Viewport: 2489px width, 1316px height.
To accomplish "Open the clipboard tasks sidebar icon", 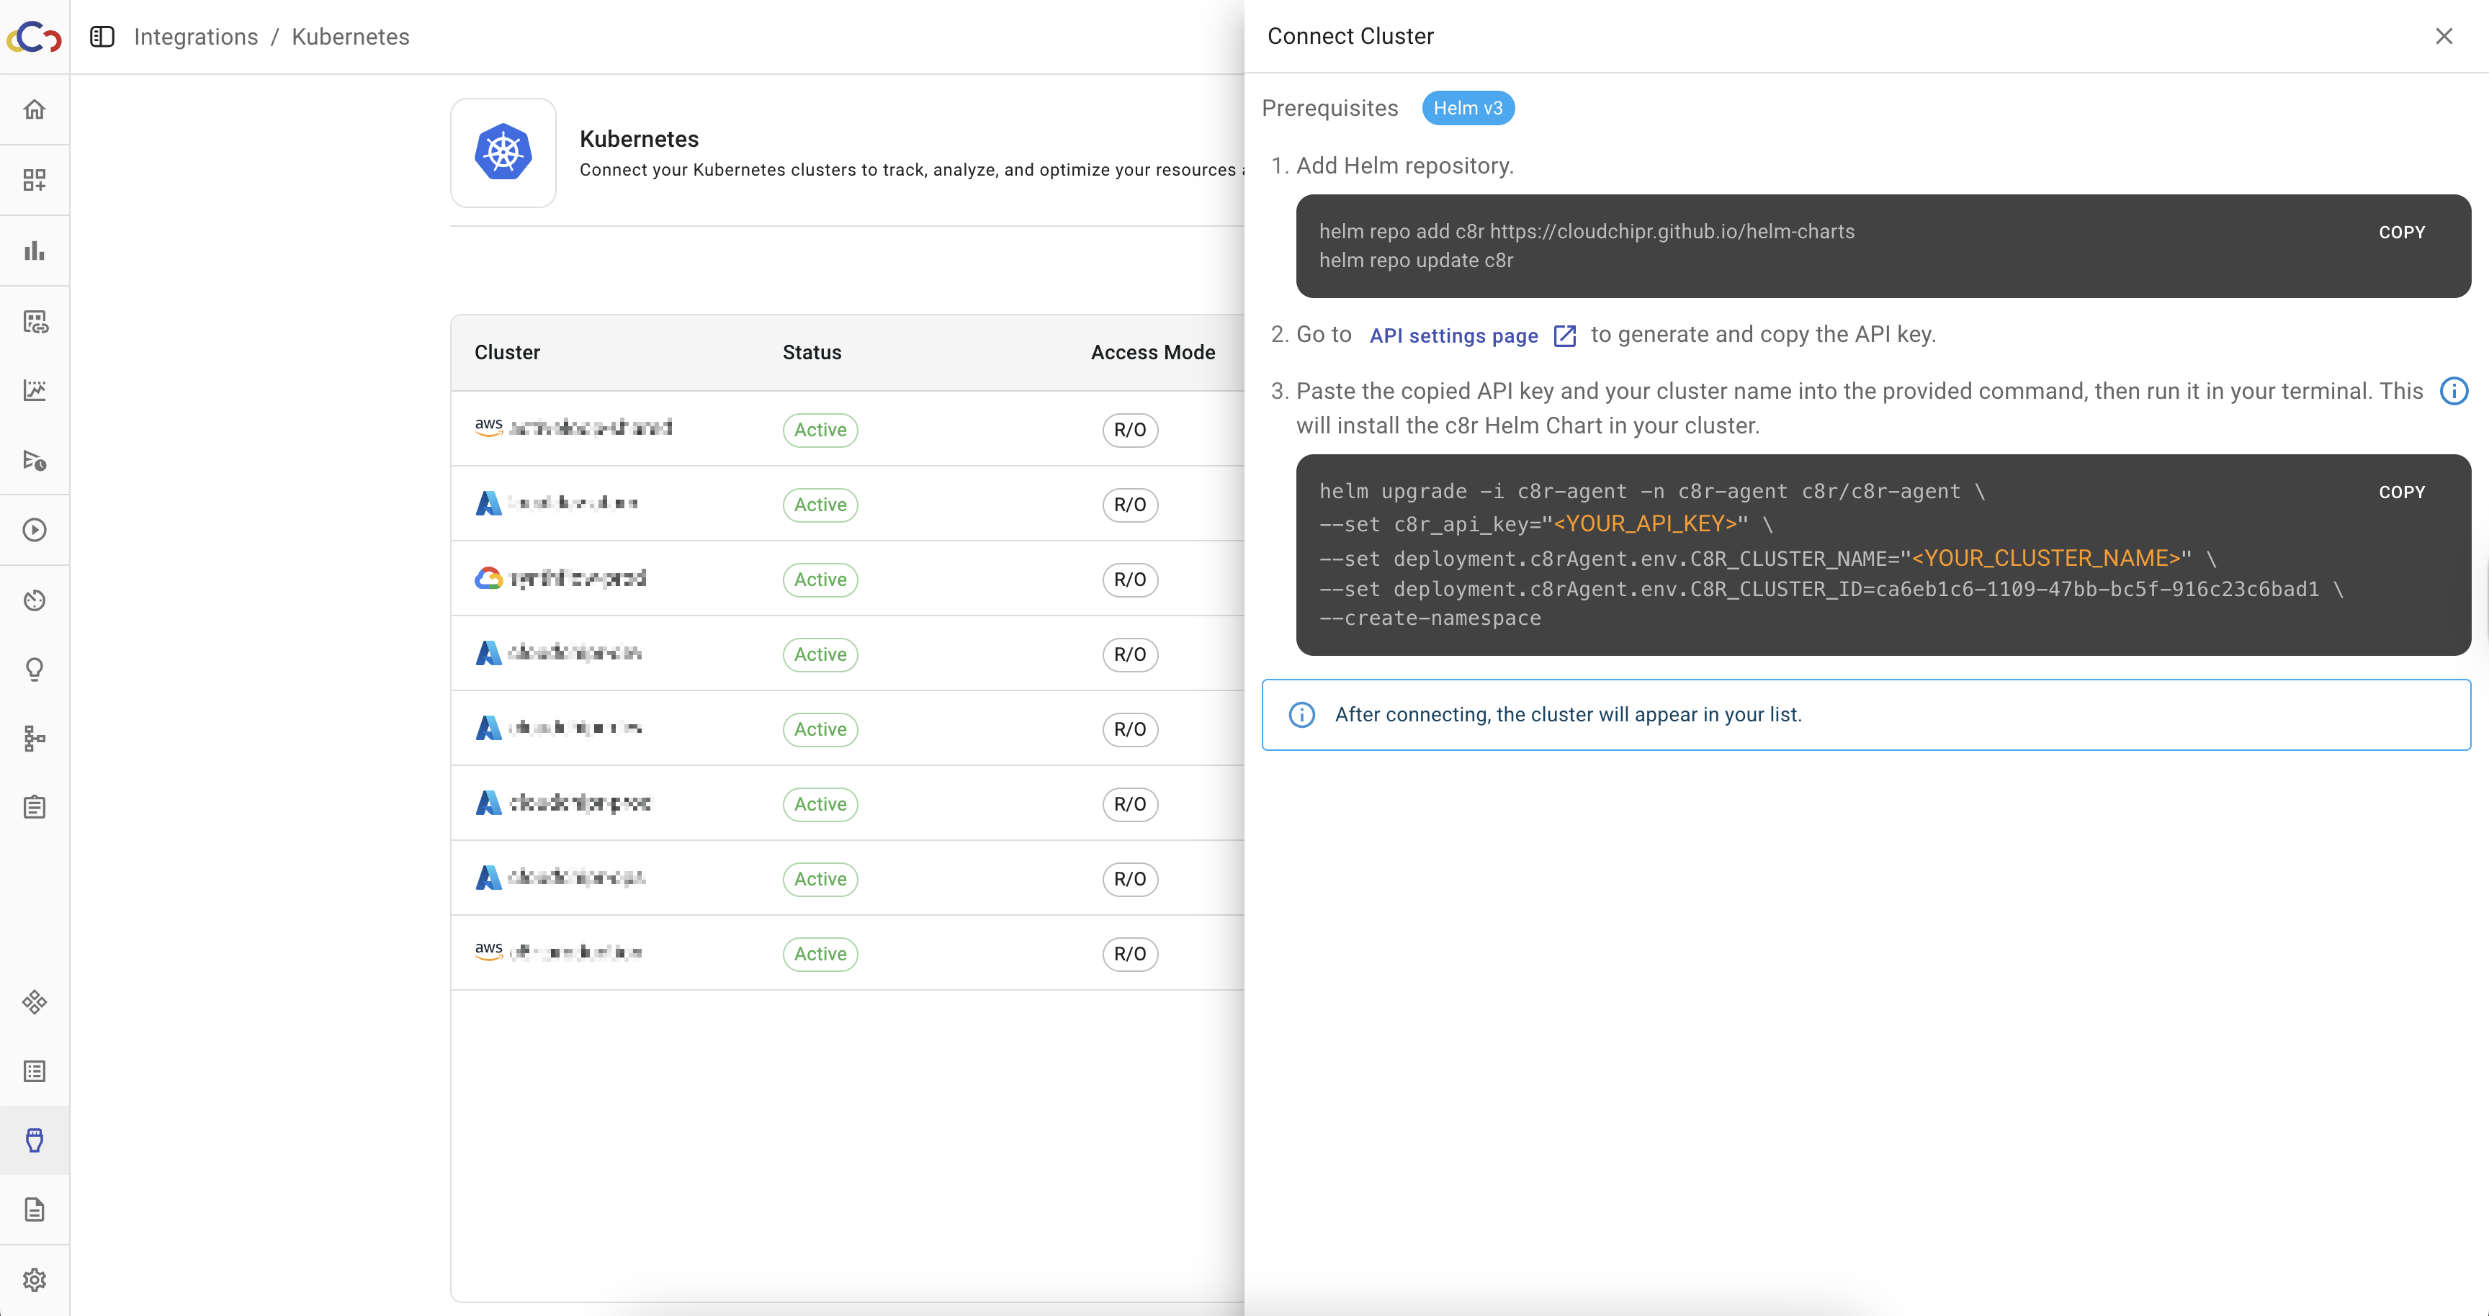I will tap(35, 807).
